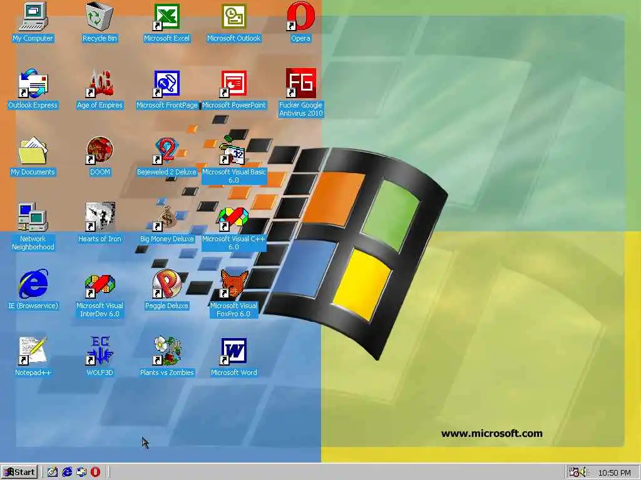
Task: Click the volume speaker tray icon
Action: [583, 472]
